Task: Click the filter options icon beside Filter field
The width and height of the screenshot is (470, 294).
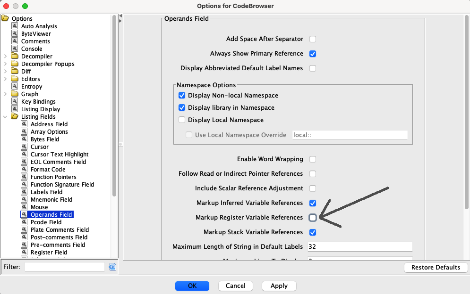Action: pyautogui.click(x=112, y=267)
